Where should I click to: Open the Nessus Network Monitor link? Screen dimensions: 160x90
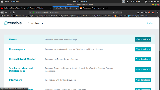click(x=22, y=59)
